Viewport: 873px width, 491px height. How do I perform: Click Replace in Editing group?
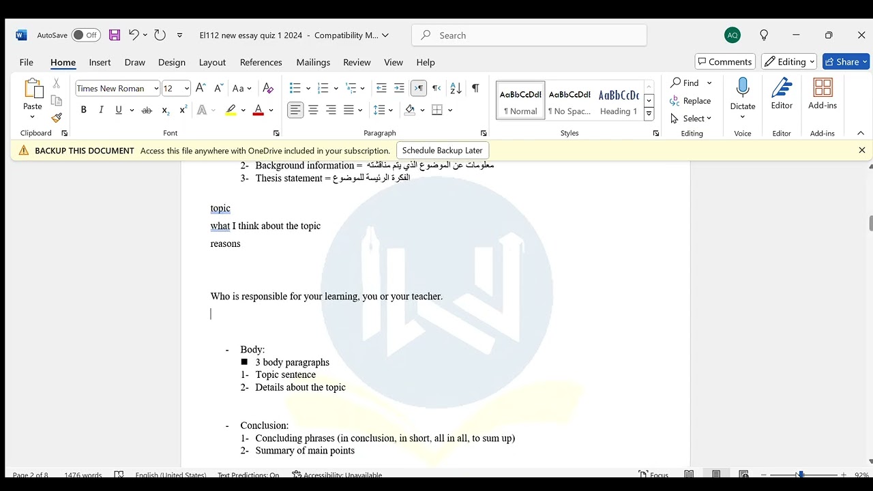pyautogui.click(x=690, y=101)
